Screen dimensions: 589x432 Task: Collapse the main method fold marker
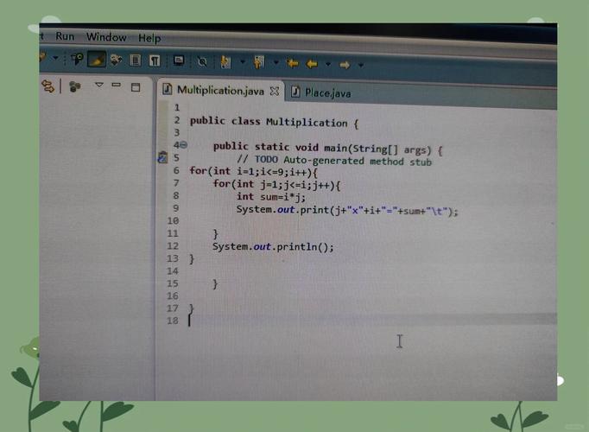coord(183,146)
